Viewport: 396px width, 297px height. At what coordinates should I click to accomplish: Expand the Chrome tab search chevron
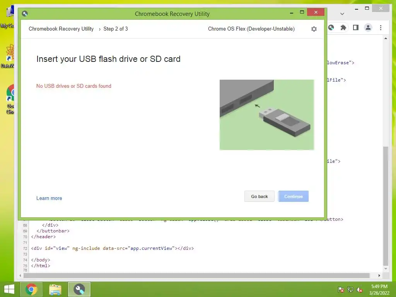[x=342, y=14]
